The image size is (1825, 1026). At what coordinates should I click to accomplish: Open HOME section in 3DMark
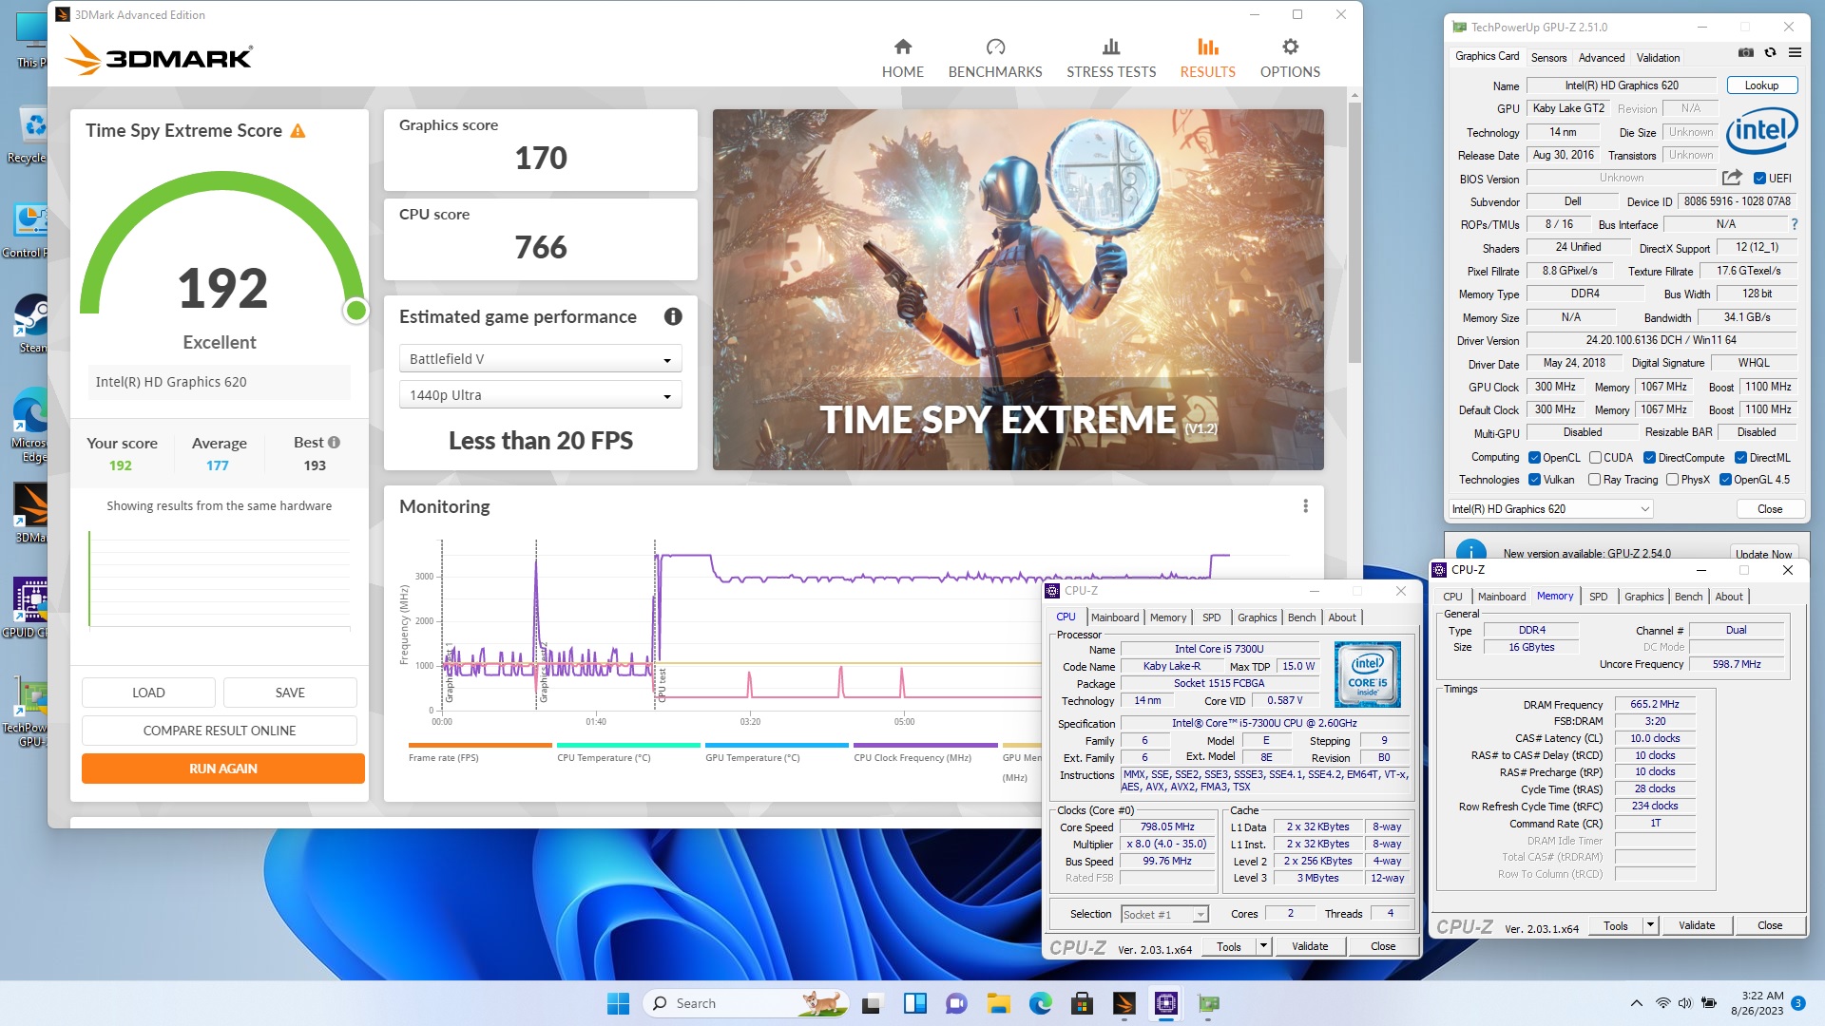902,58
